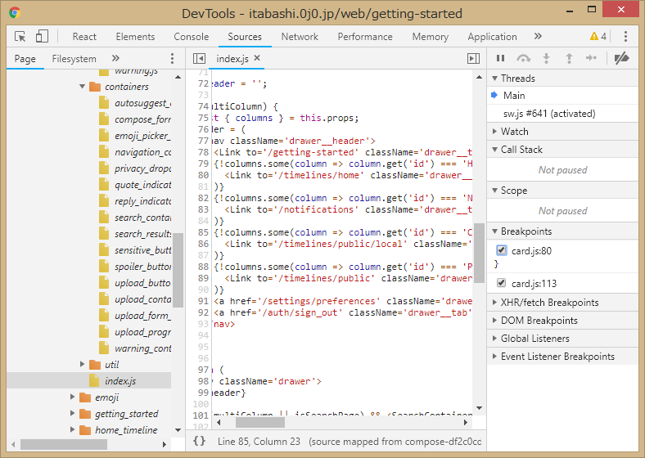This screenshot has width=645, height=458.
Task: Pretty print the source with braces icon
Action: tap(199, 441)
